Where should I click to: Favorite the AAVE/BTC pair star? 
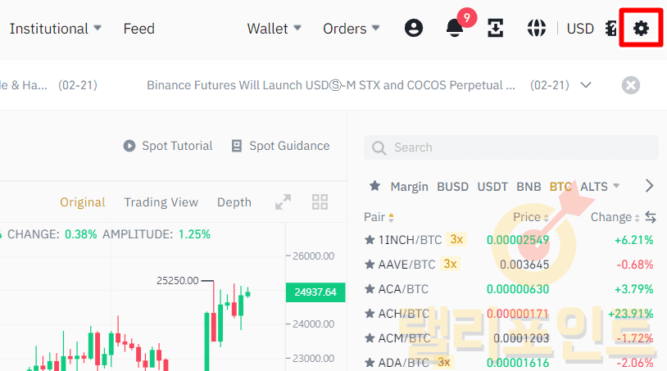[x=369, y=265]
